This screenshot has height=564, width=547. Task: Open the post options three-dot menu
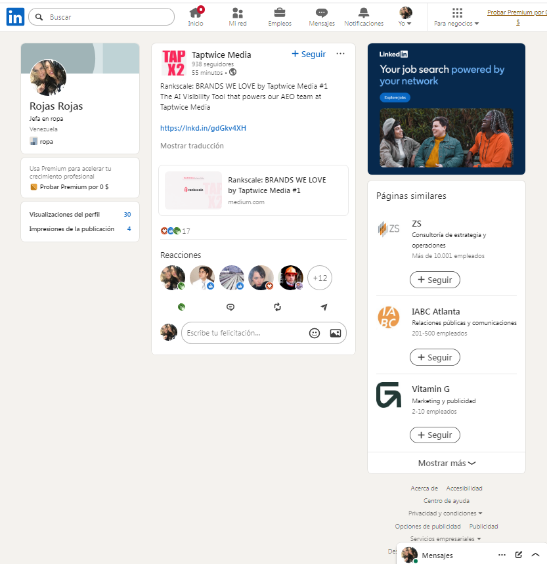click(340, 54)
